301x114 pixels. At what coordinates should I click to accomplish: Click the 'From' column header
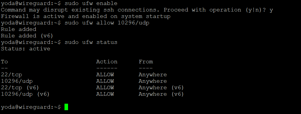(146, 62)
